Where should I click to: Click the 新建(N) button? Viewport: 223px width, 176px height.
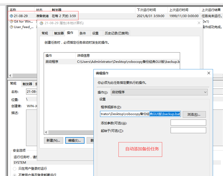(x=53, y=140)
